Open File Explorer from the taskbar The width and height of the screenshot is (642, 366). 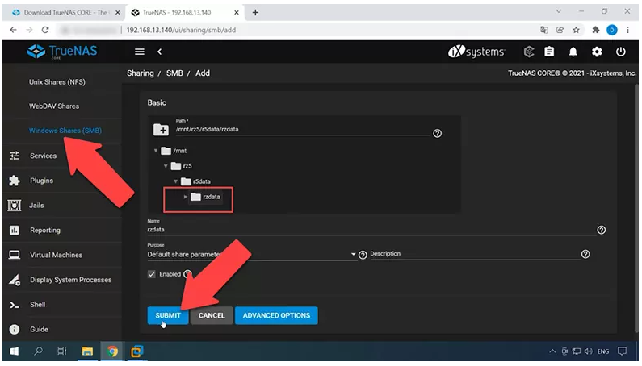coord(87,351)
